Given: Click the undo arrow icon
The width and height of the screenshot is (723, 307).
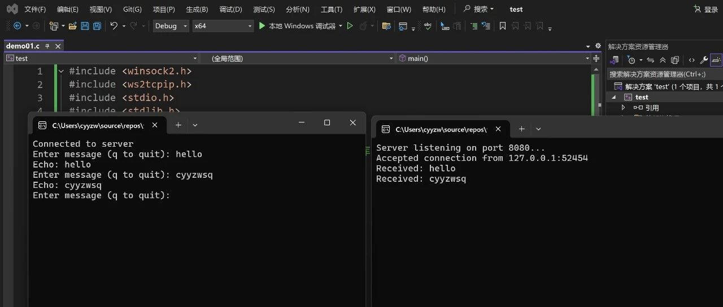Looking at the screenshot, I should pyautogui.click(x=114, y=26).
